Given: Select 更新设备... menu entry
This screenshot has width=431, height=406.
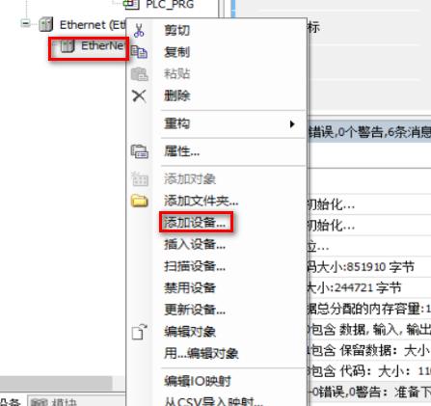Looking at the screenshot, I should point(195,310).
